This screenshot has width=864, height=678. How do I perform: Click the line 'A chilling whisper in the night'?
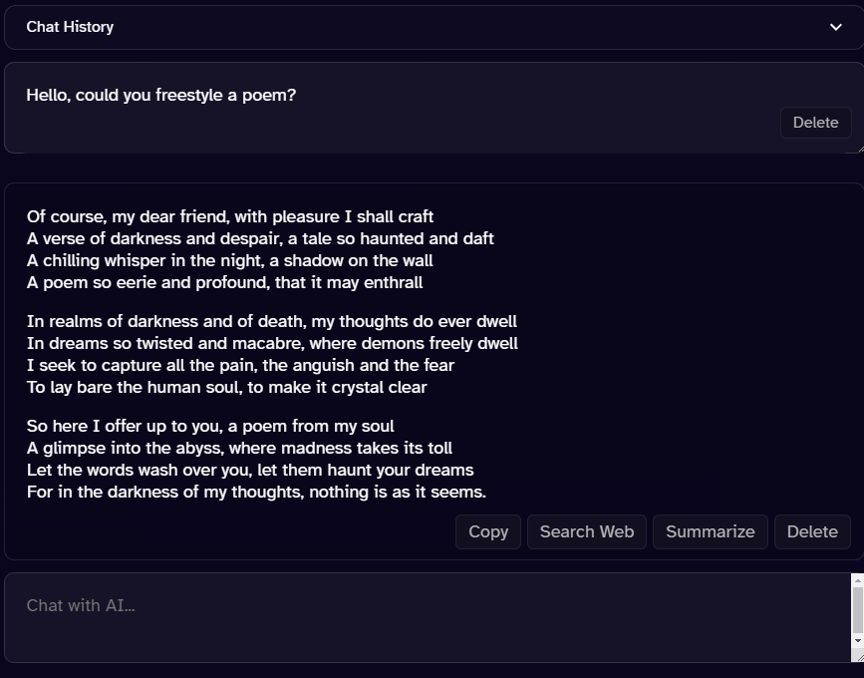pos(230,260)
